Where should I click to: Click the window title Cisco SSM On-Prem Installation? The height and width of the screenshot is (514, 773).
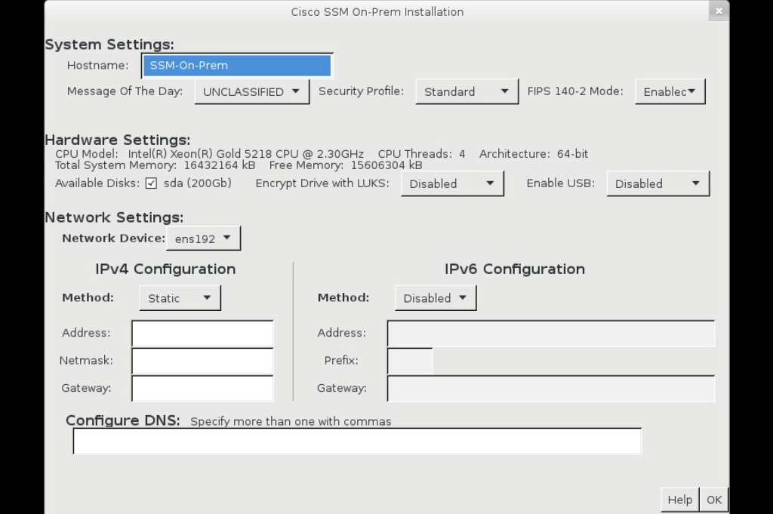[x=377, y=12]
